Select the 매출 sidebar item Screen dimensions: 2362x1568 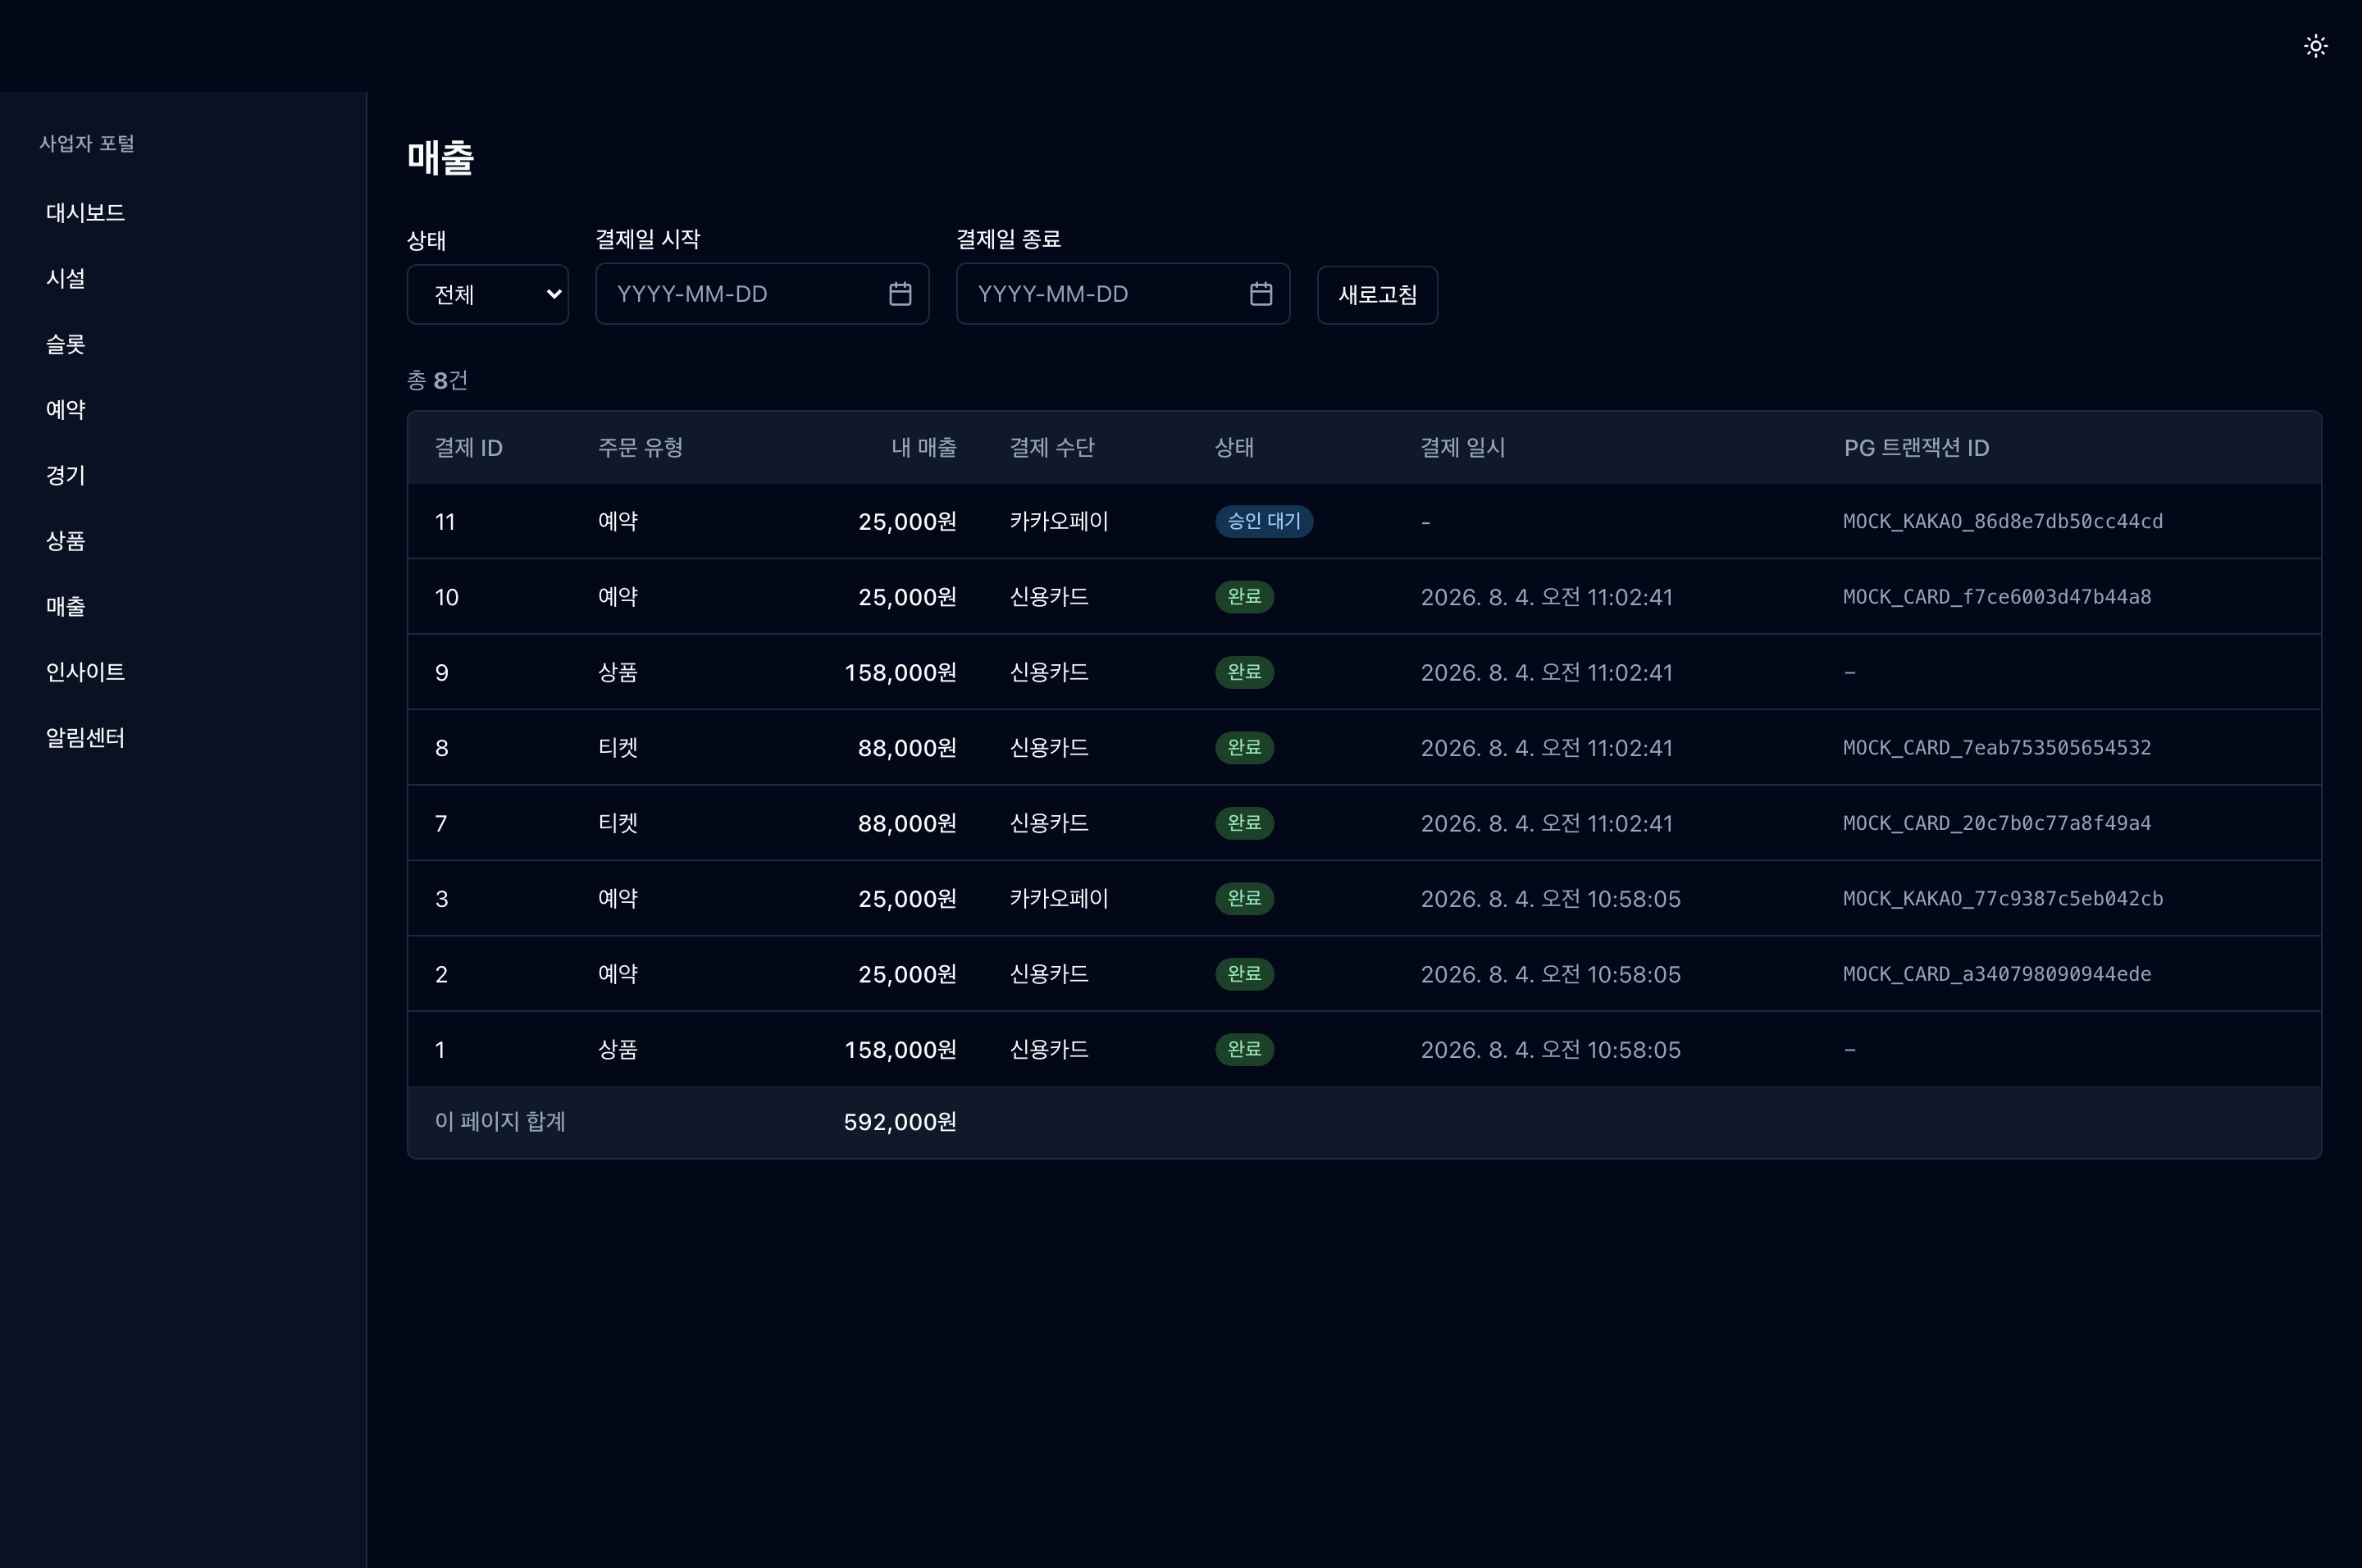click(x=66, y=607)
